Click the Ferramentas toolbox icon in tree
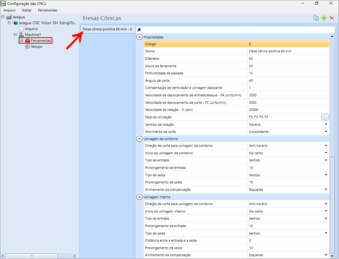The image size is (339, 259). point(28,41)
